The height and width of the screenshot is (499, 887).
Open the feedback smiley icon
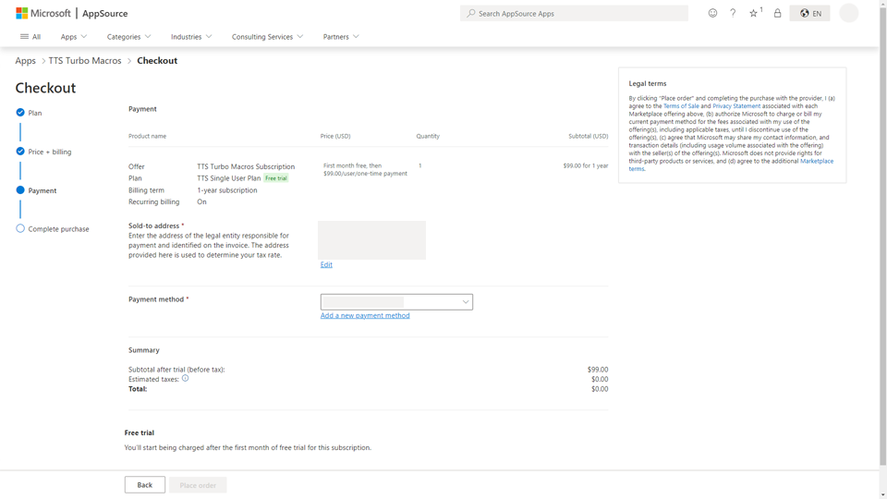pos(712,13)
